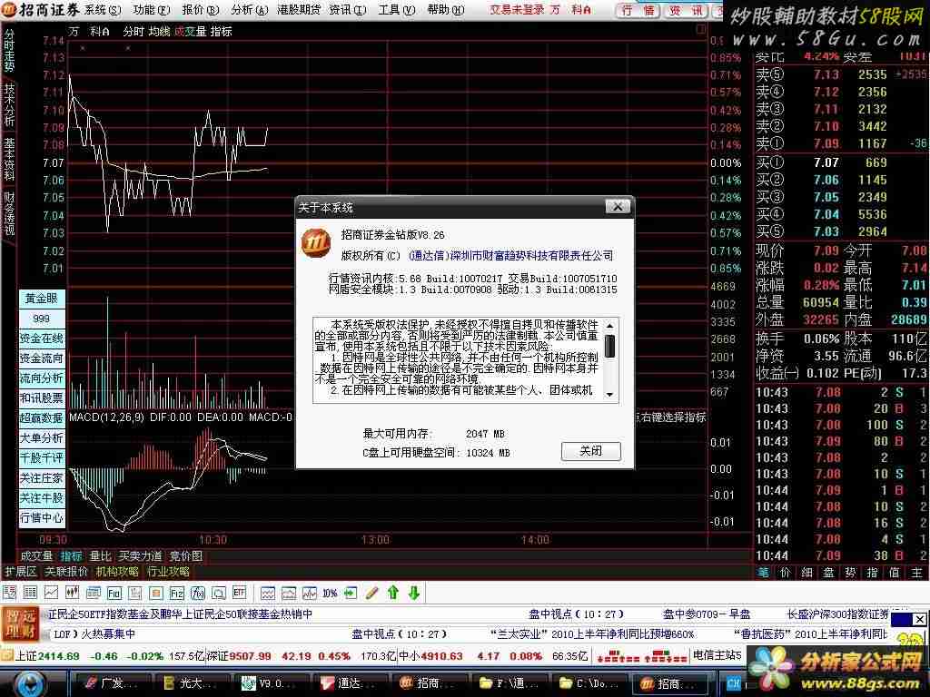This screenshot has width=930, height=697.
Task: Click the scroll-down arrow in the license text box
Action: coord(609,395)
